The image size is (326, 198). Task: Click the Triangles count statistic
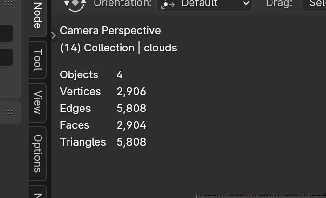click(131, 142)
